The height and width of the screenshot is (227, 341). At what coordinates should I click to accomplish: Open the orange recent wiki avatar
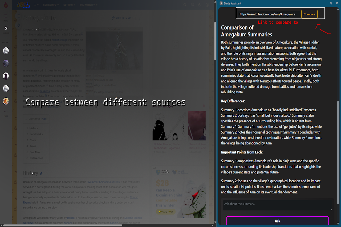tap(6, 101)
